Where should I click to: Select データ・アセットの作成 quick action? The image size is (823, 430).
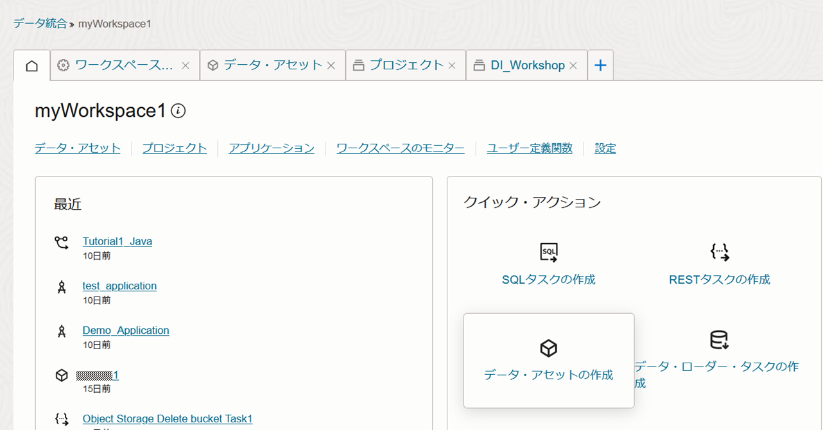pyautogui.click(x=549, y=375)
